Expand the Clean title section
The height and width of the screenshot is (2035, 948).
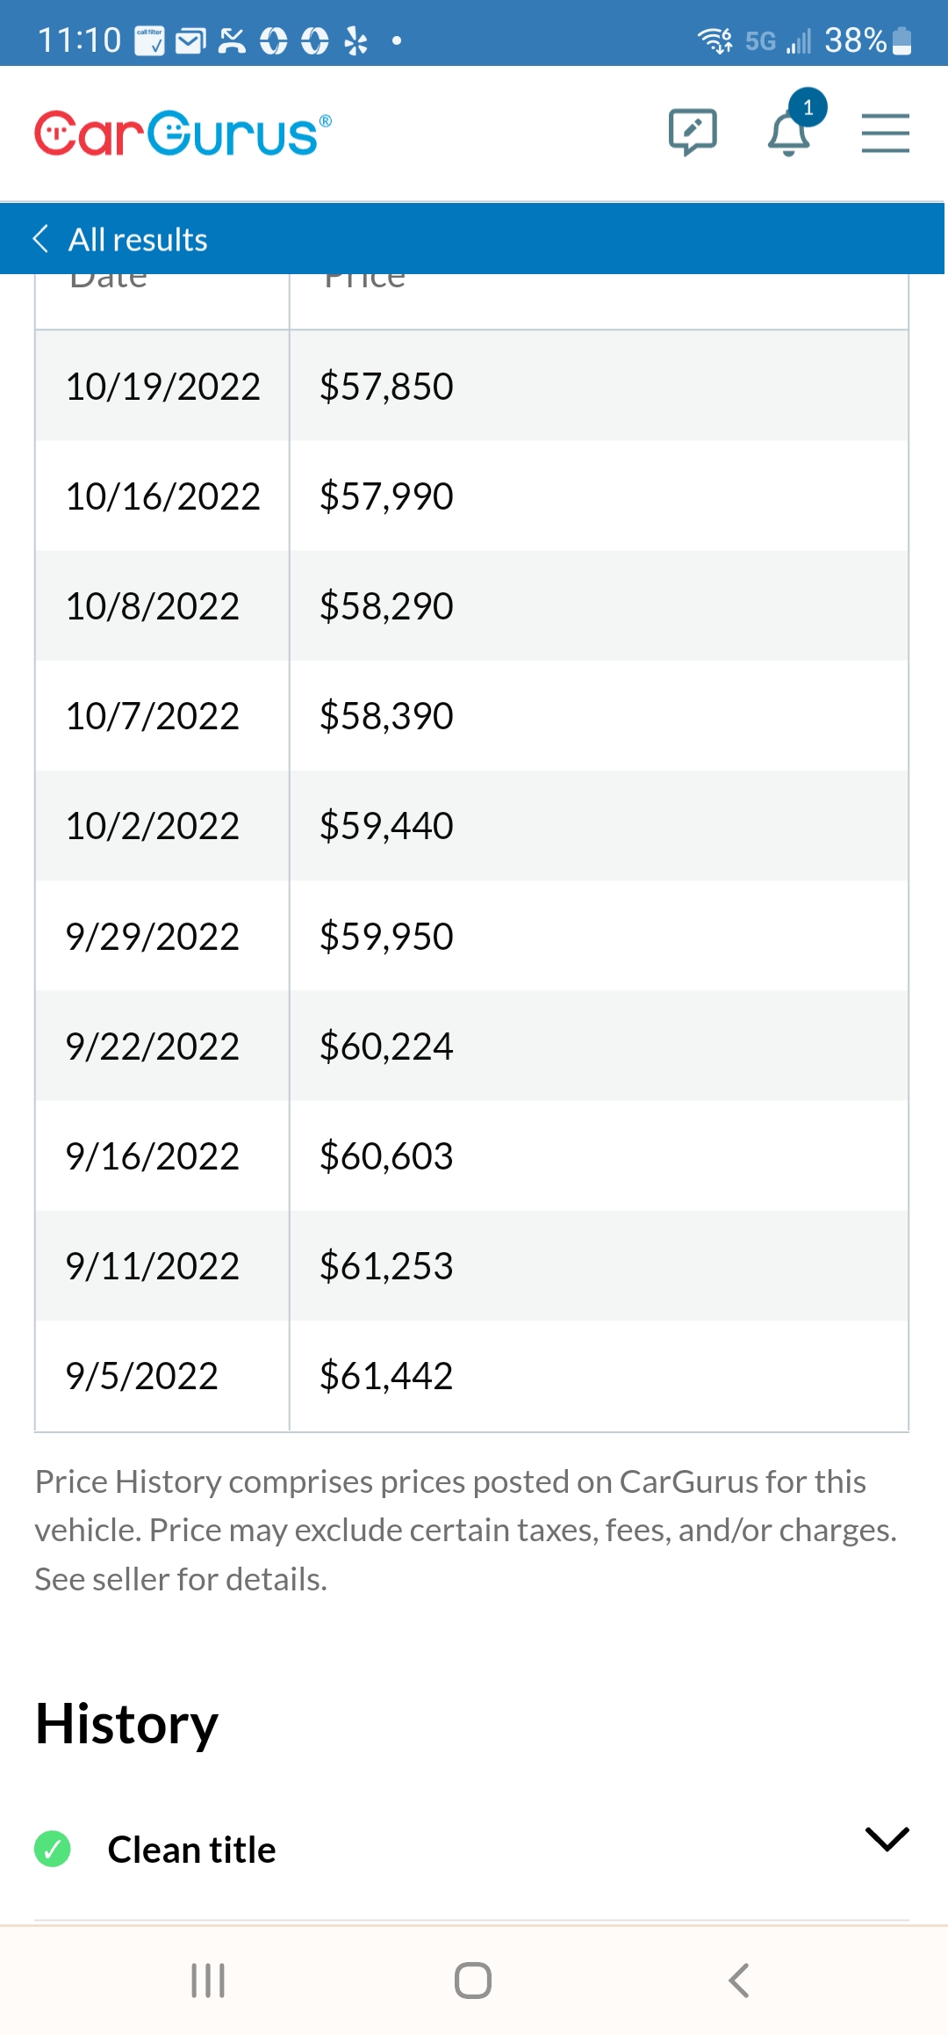click(x=887, y=1839)
